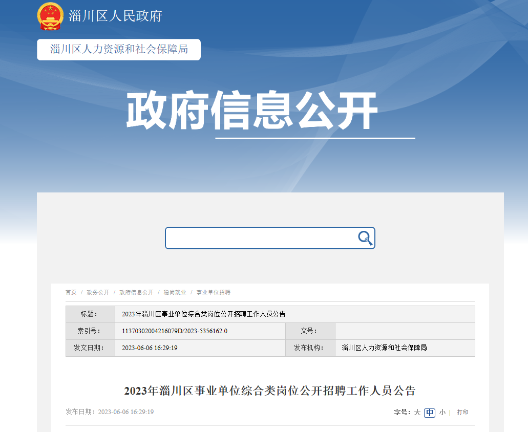528x432 pixels.
Task: Open 政务公开 breadcrumb link
Action: tap(98, 292)
